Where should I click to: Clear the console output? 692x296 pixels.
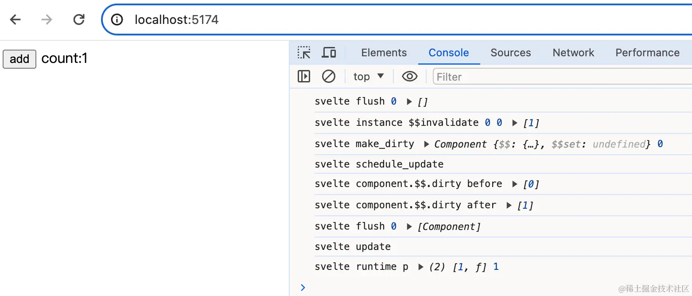328,77
